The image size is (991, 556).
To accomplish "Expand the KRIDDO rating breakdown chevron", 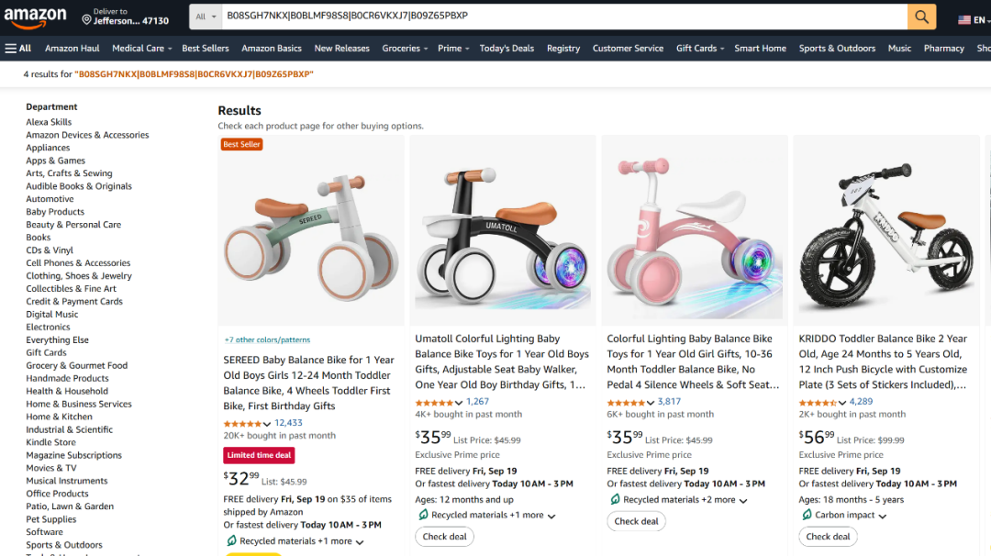I will tap(842, 403).
